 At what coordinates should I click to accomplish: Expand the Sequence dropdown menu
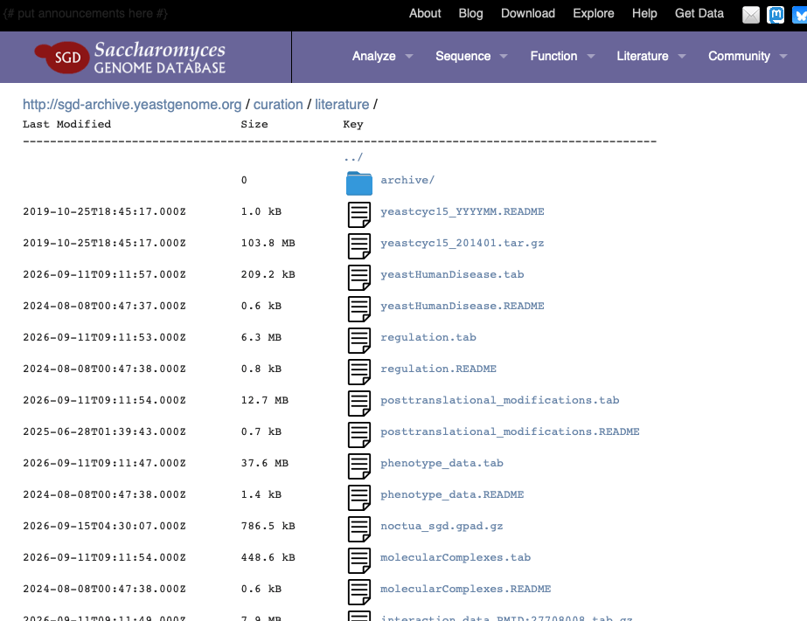471,56
